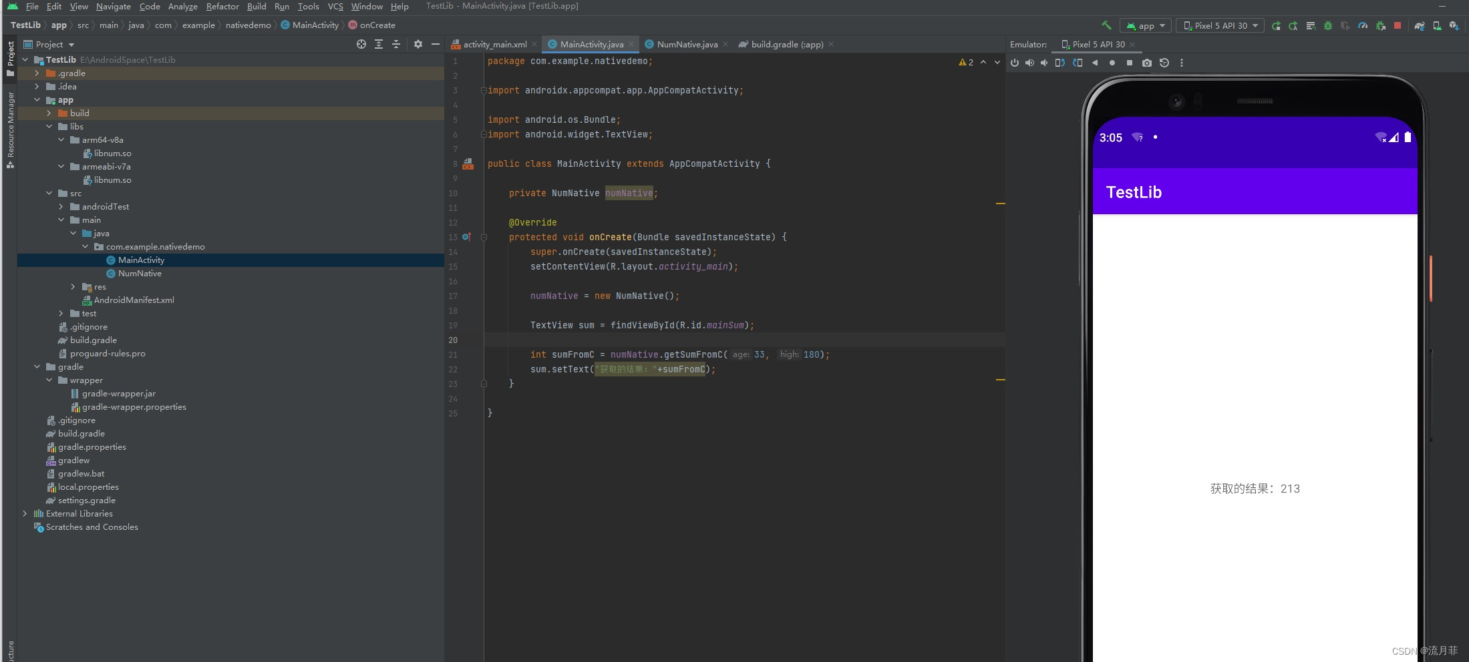Collapse the arm64-v8a folder
Image resolution: width=1469 pixels, height=662 pixels.
(61, 140)
